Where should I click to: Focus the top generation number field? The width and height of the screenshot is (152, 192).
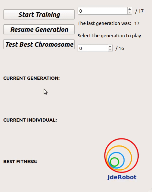[103, 11]
